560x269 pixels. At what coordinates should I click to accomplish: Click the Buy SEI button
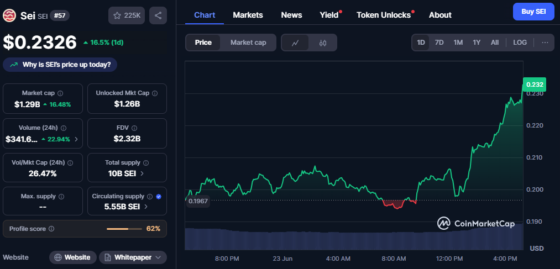pos(533,12)
